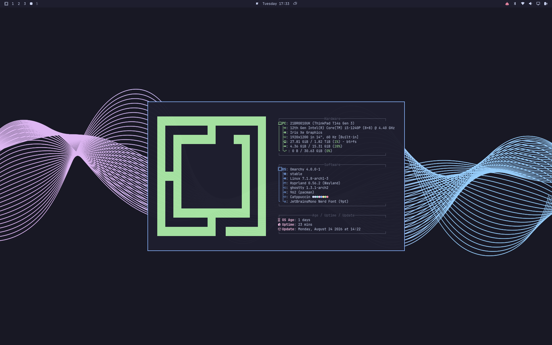Click the battery charging icon

(x=546, y=4)
